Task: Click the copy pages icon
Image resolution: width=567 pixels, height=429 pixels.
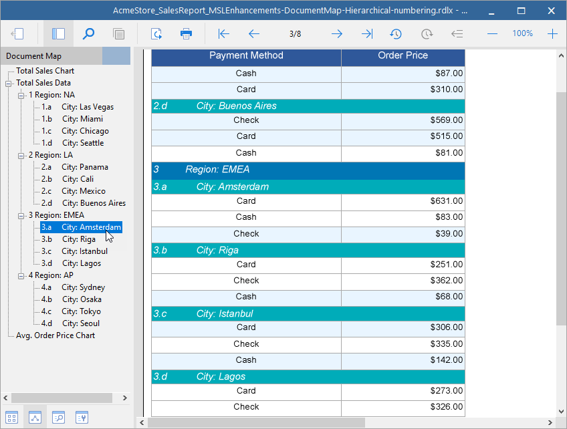Action: click(x=118, y=33)
